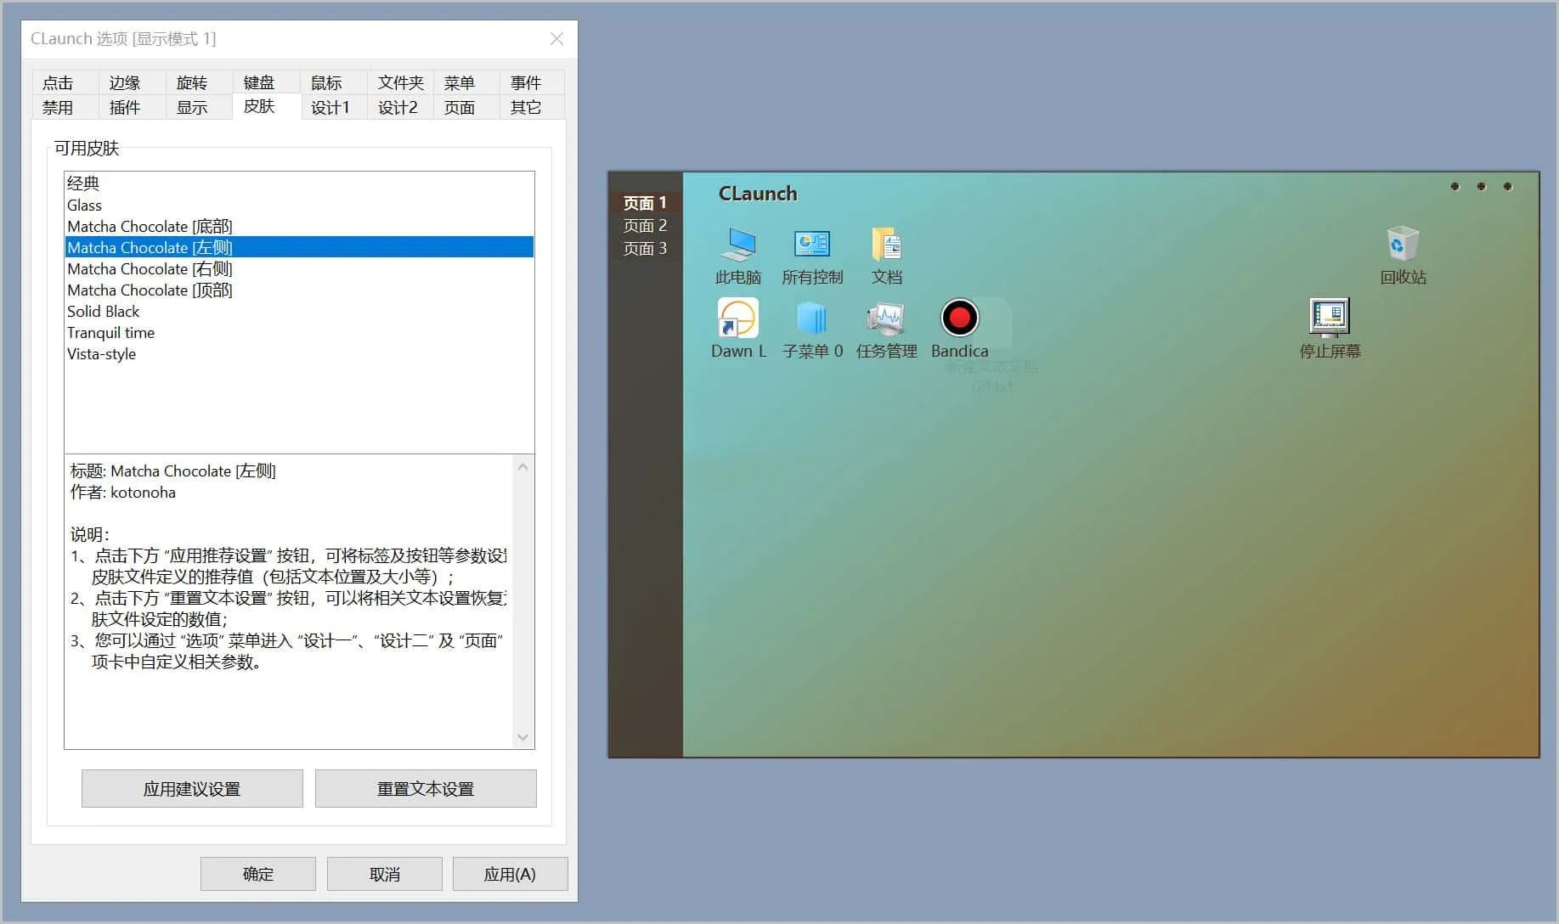Launch the 任务管理 task manager icon
1559x924 pixels.
click(x=886, y=318)
